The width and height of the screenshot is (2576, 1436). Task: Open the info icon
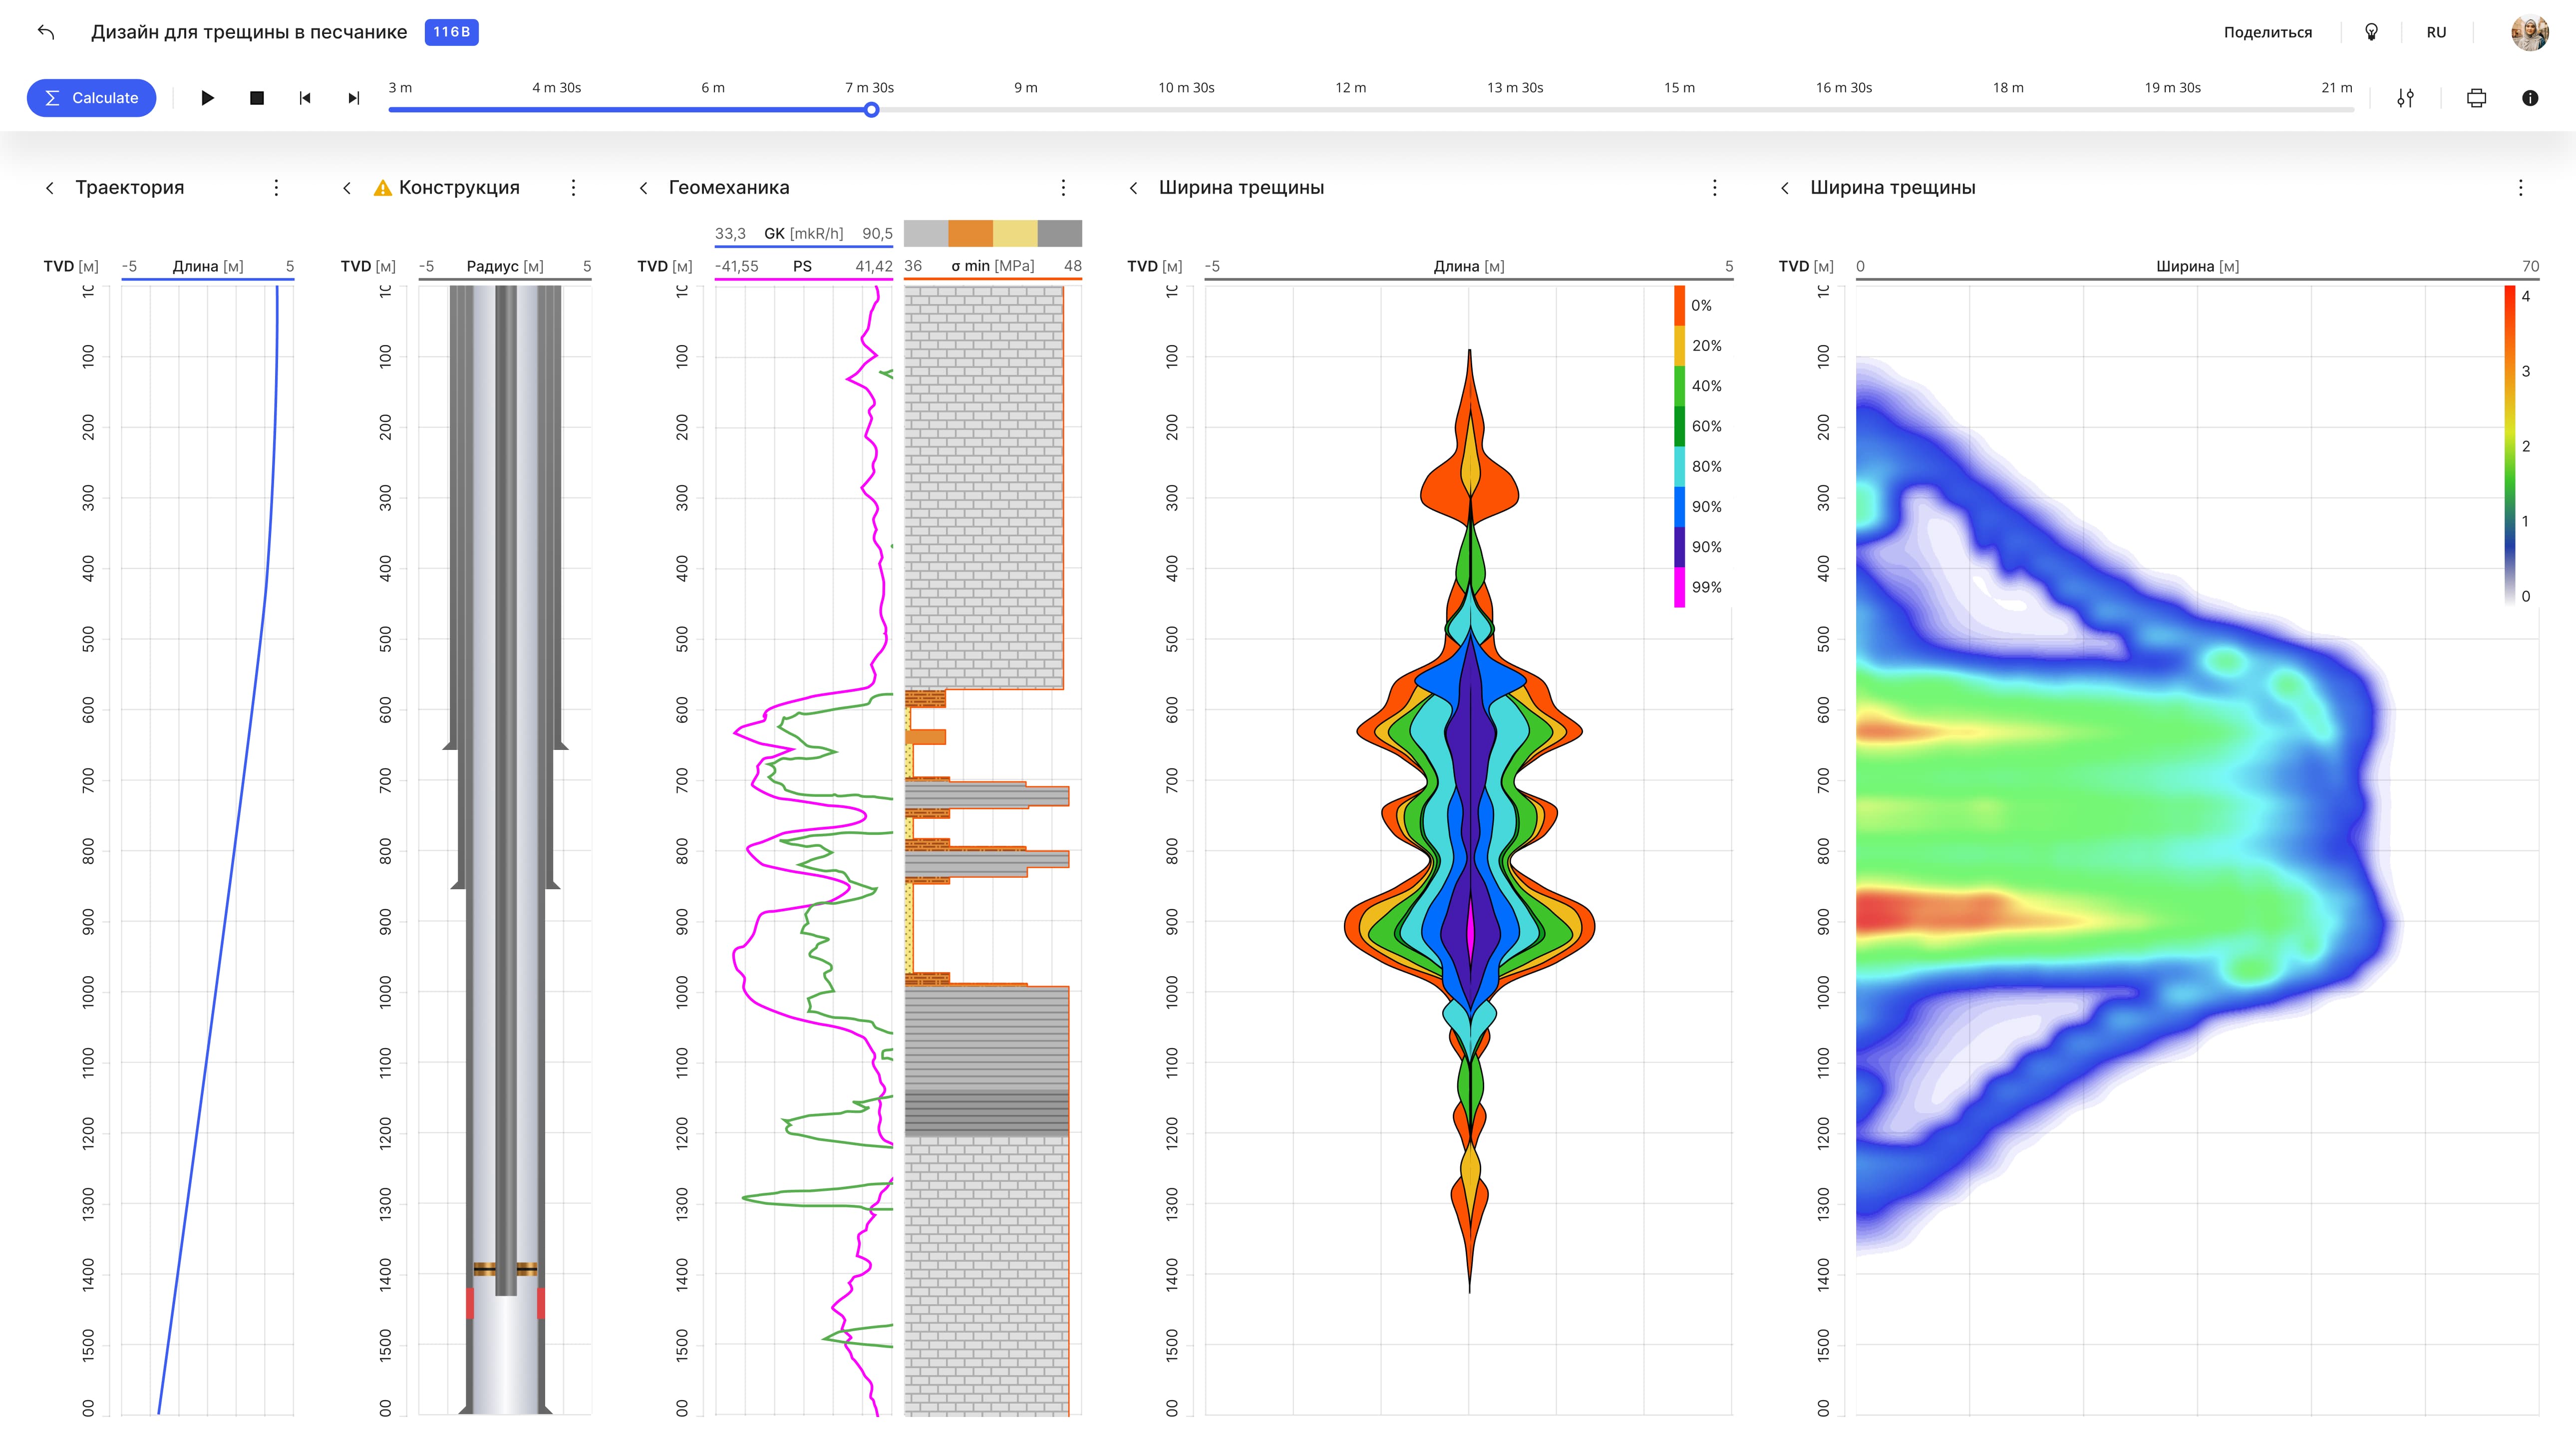[x=2529, y=98]
